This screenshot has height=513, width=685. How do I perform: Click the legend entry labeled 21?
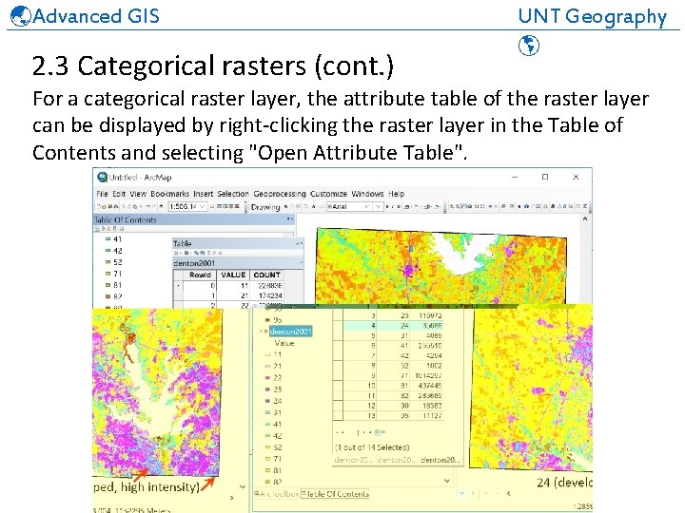tap(278, 367)
